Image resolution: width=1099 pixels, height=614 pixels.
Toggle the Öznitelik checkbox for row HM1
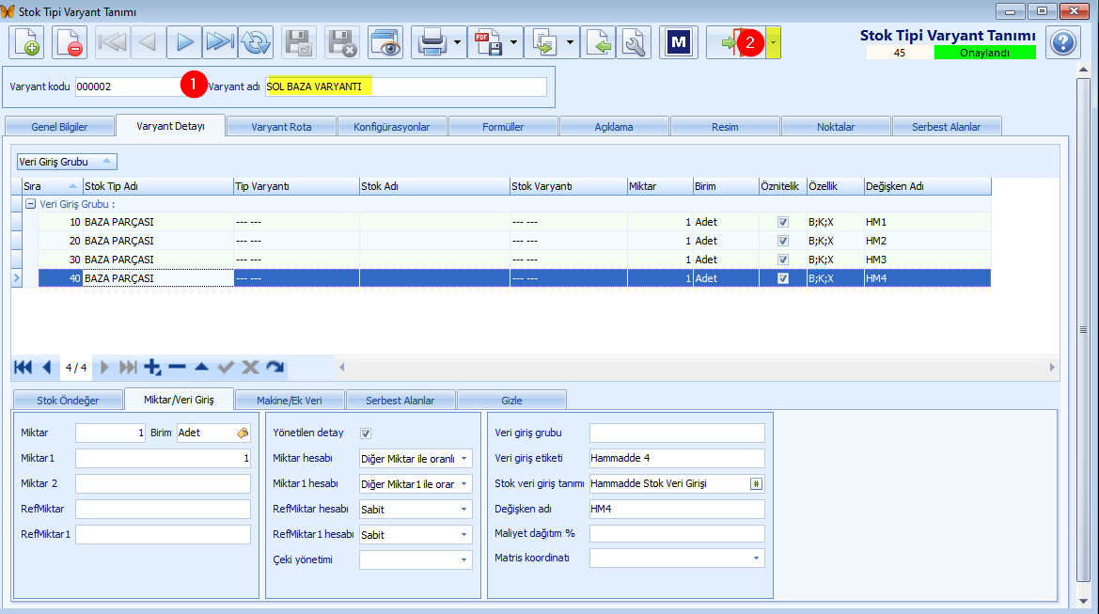click(x=783, y=222)
